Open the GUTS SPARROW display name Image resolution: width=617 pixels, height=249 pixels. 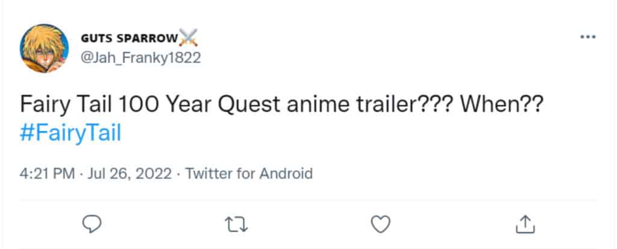click(x=129, y=39)
